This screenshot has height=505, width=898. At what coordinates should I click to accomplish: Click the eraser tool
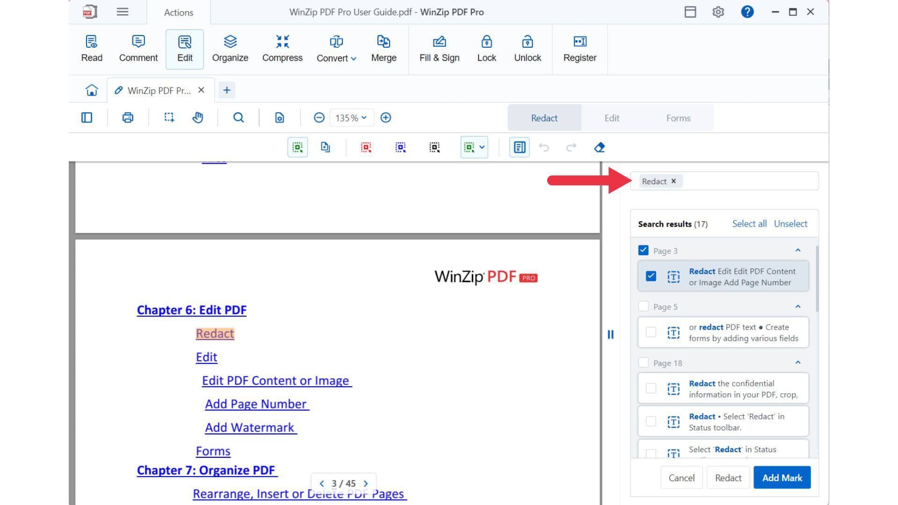click(x=599, y=147)
